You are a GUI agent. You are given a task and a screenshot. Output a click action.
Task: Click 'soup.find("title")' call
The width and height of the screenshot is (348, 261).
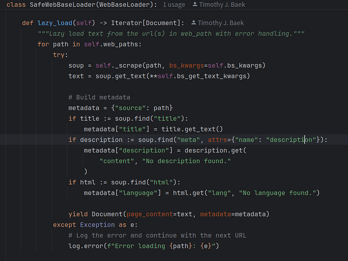pos(149,118)
